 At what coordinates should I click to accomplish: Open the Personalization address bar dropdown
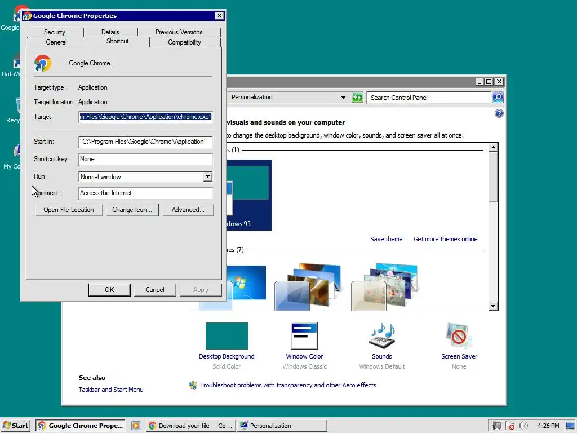pos(343,98)
